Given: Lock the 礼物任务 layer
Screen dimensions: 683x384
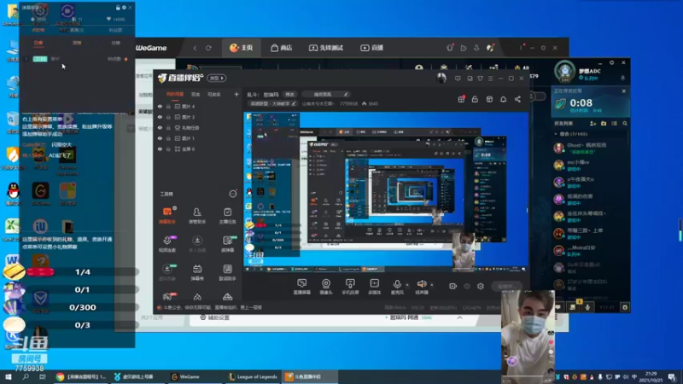Looking at the screenshot, I should click(168, 127).
